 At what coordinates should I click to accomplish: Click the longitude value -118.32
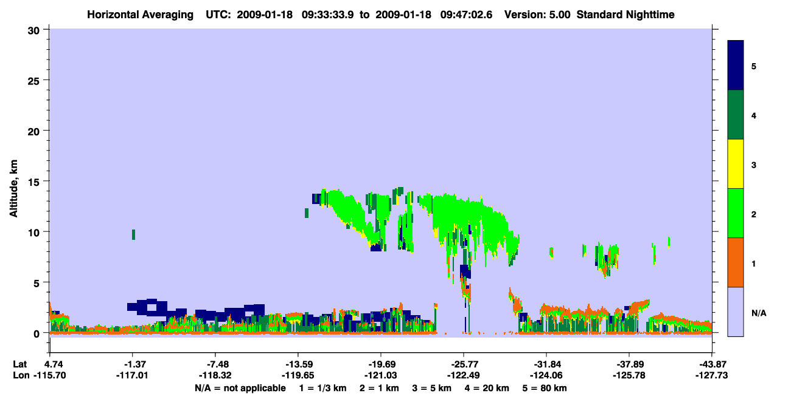[215, 376]
